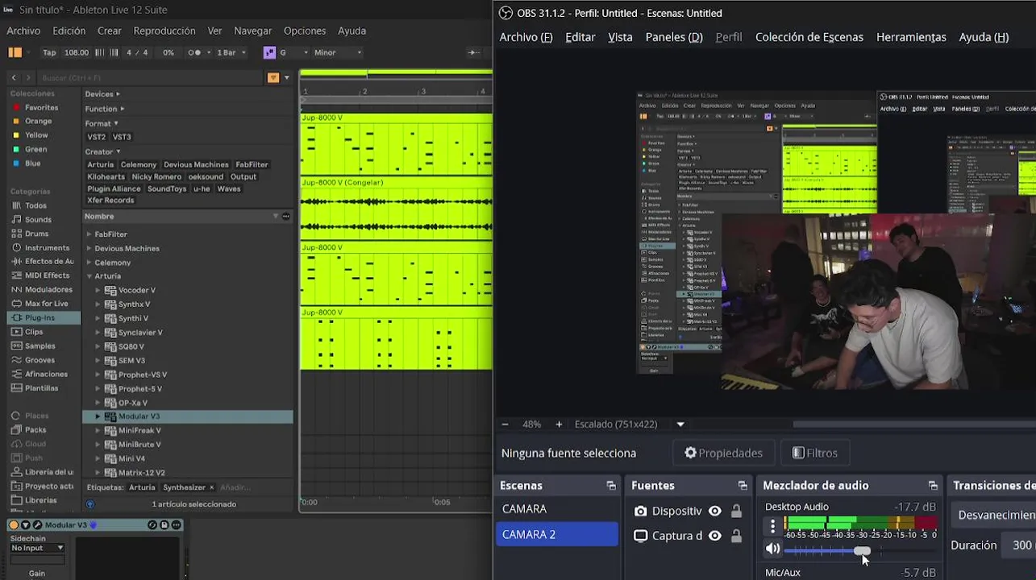Open the MIDI Effects category
Screen dimensions: 1036x580
pyautogui.click(x=47, y=275)
